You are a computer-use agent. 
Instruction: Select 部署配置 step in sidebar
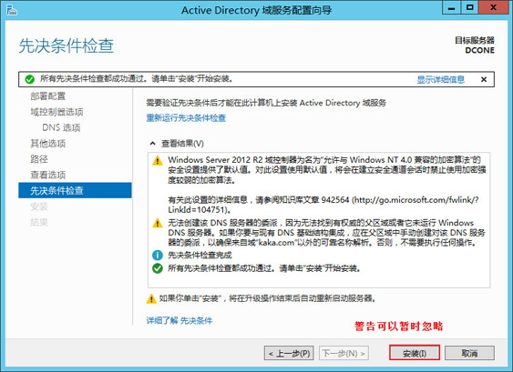pos(48,96)
